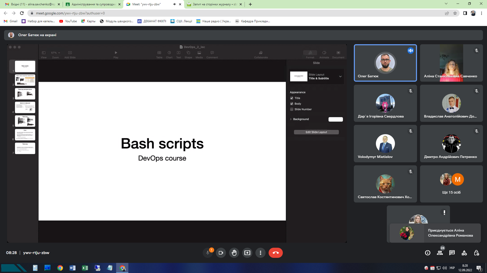
Task: Open Chrome side panel icon
Action: pyautogui.click(x=465, y=13)
